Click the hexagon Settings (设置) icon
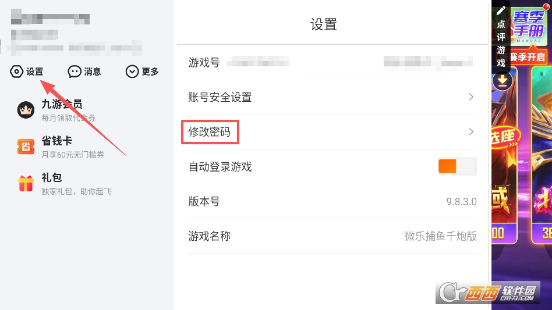 (17, 72)
